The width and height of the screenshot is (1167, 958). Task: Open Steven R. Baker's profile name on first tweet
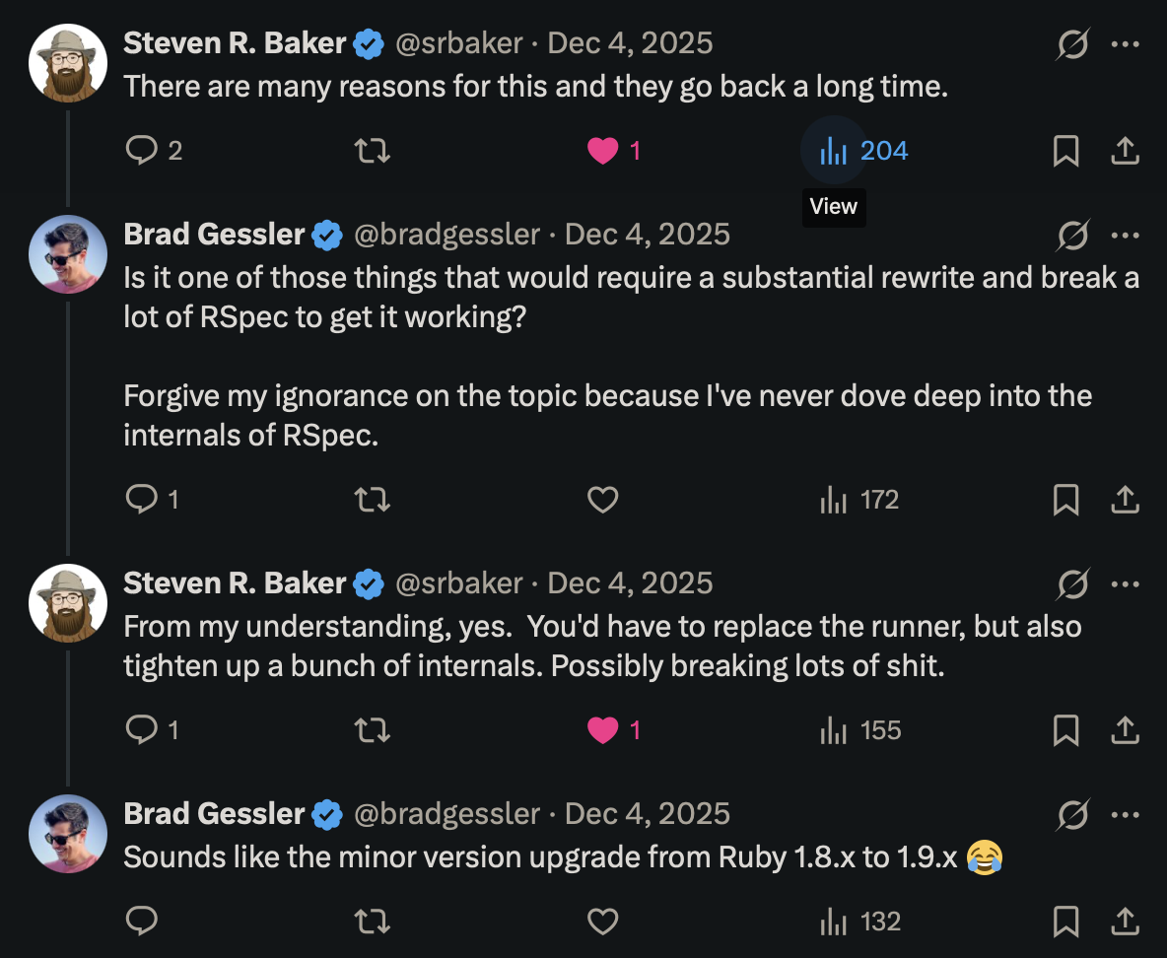click(x=235, y=43)
